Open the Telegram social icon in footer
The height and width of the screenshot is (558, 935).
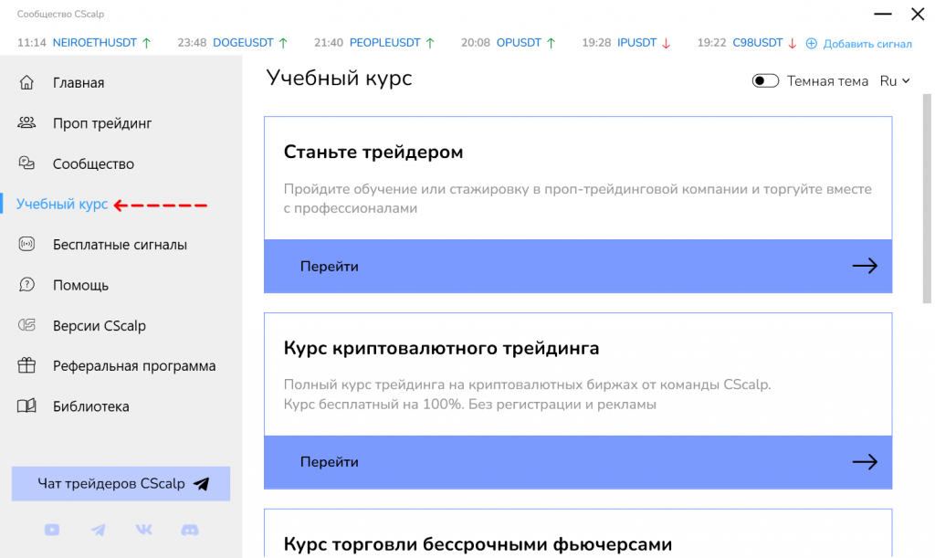[x=98, y=530]
